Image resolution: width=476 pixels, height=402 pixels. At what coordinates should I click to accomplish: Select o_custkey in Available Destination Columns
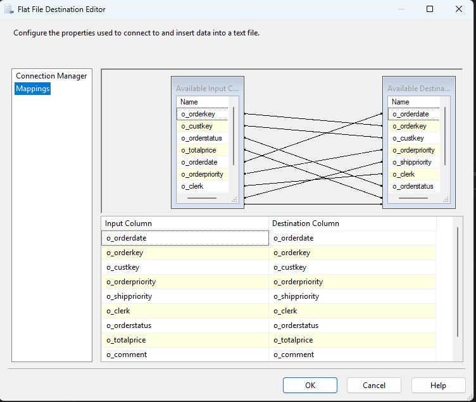(413, 138)
